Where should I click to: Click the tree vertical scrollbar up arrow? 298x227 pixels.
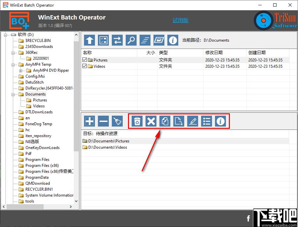(76, 35)
